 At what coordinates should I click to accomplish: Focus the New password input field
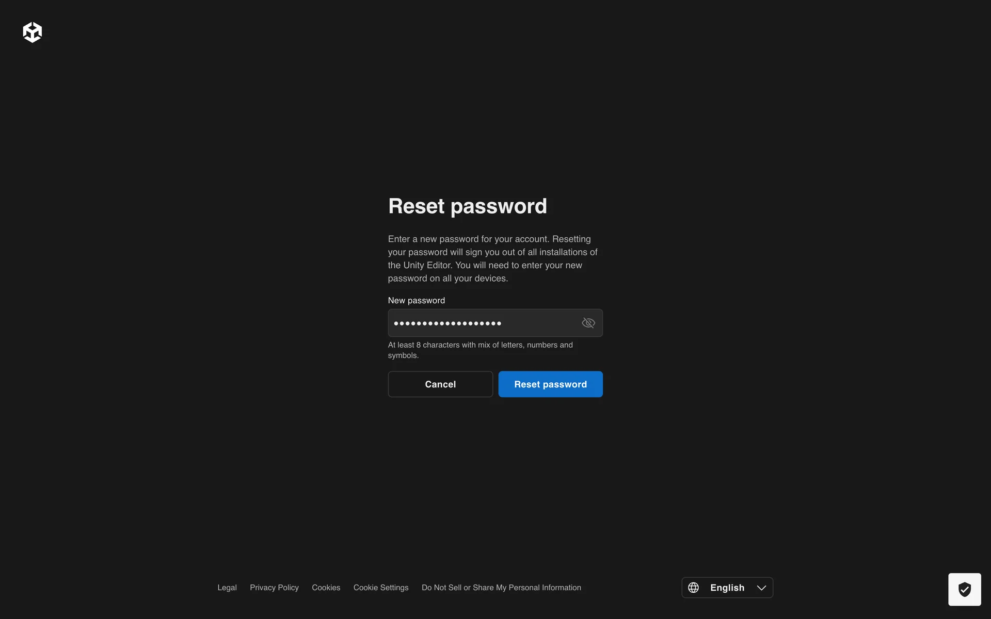(x=495, y=323)
